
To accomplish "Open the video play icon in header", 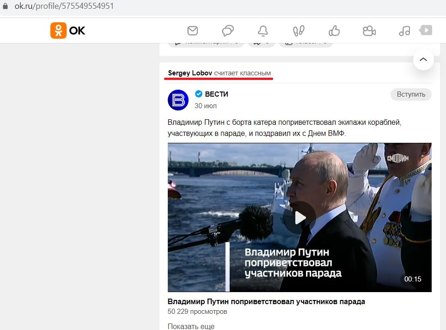I will click(426, 30).
